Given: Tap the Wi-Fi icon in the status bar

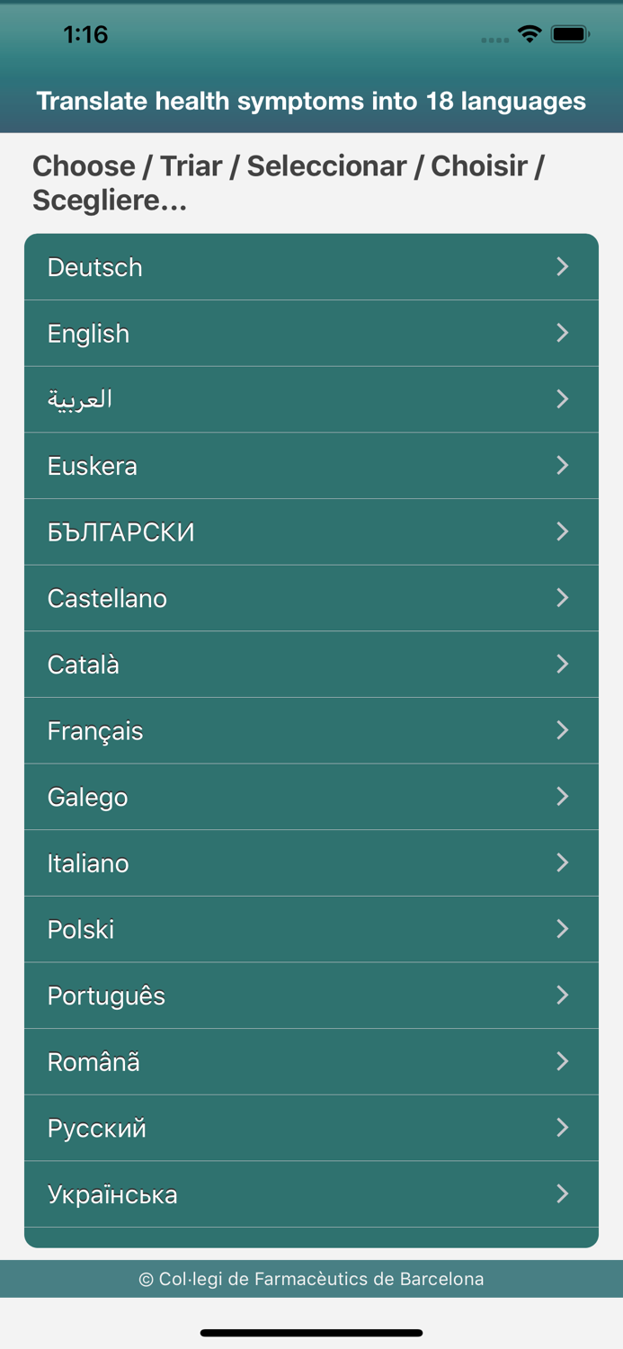Looking at the screenshot, I should (x=529, y=34).
